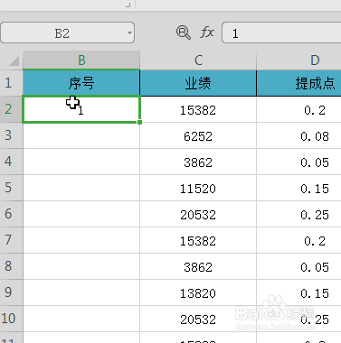This screenshot has height=343, width=341.
Task: Select cell containing 11520
Action: coord(198,188)
